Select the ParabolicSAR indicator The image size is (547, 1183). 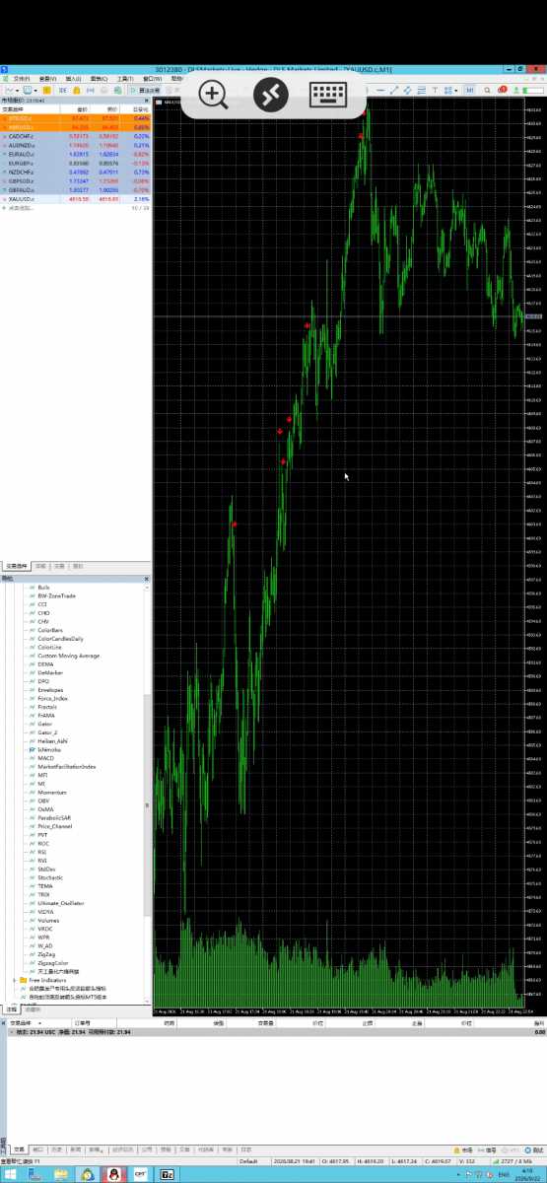click(x=54, y=817)
